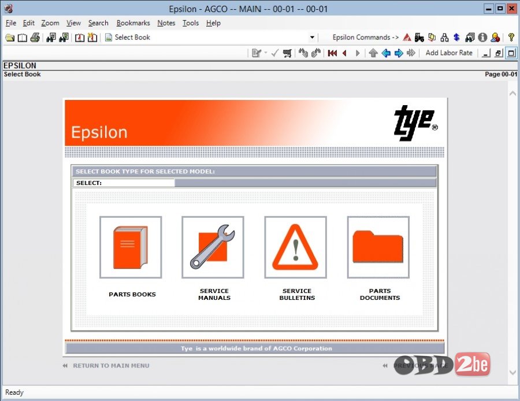The height and width of the screenshot is (401, 520).
Task: Open the Search menu
Action: 98,23
